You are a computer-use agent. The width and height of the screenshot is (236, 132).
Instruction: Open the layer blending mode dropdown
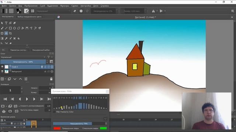[x=23, y=57]
